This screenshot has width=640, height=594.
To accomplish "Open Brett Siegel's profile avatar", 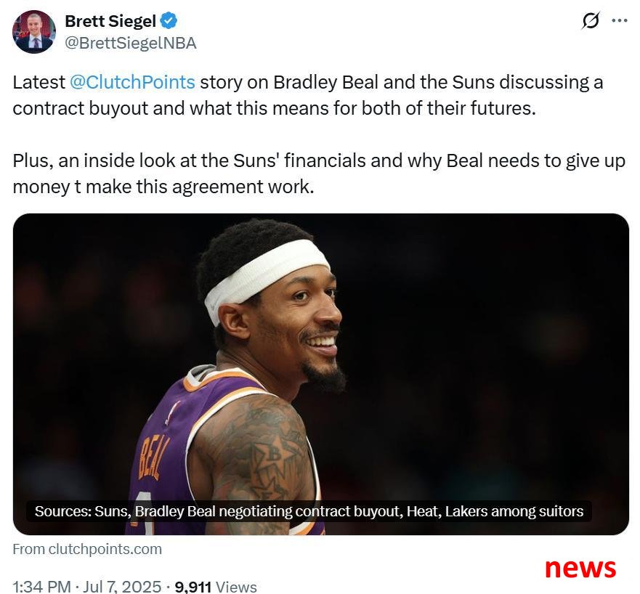I will click(x=34, y=32).
